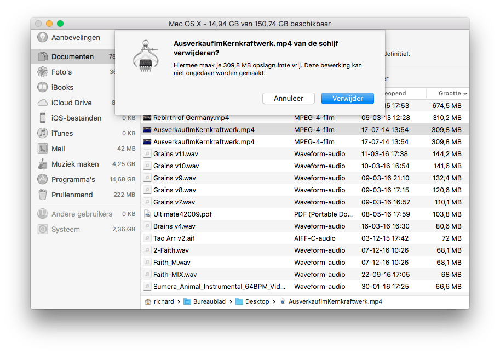Select Aanbevelingen lightbulb icon in sidebar
Image resolution: width=500 pixels, height=353 pixels.
(x=42, y=37)
